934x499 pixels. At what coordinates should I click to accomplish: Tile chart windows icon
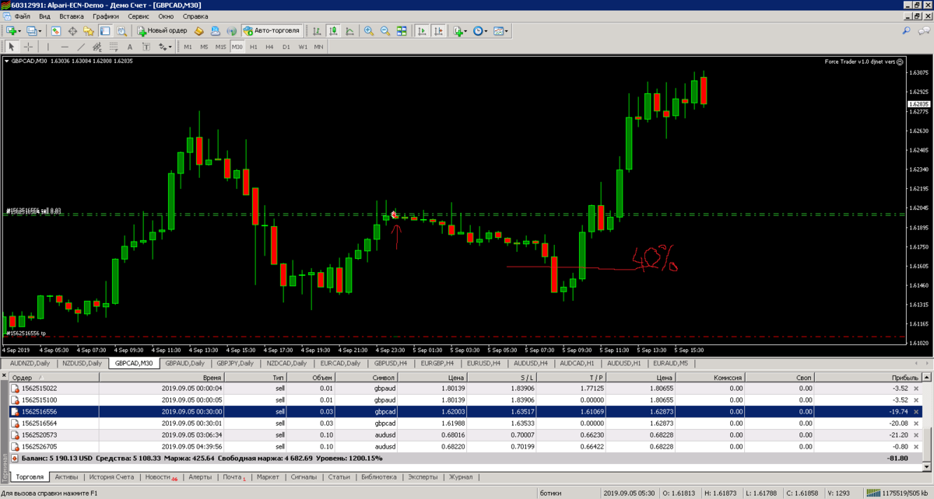402,31
